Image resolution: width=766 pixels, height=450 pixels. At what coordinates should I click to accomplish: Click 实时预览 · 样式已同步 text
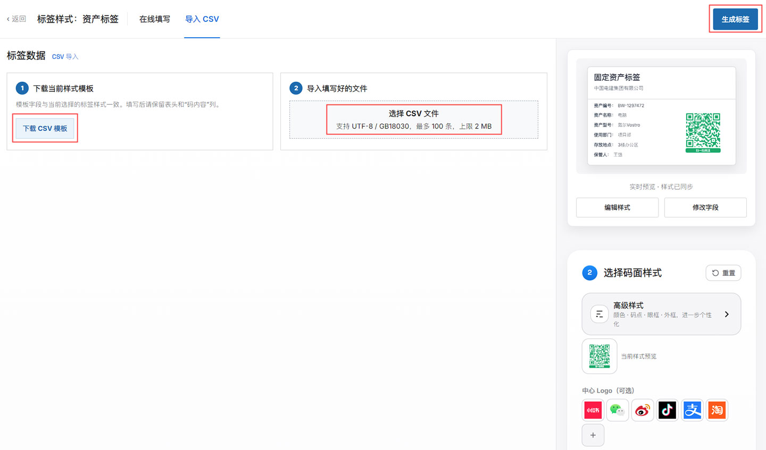661,187
